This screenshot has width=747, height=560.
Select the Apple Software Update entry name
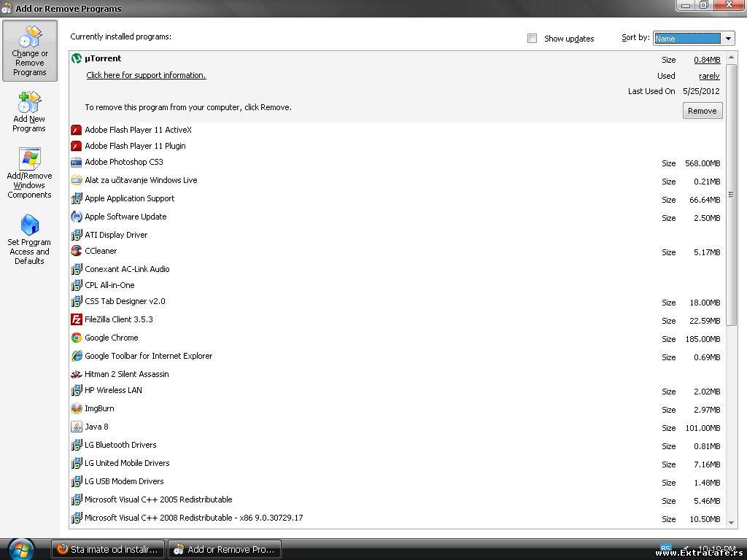[125, 217]
